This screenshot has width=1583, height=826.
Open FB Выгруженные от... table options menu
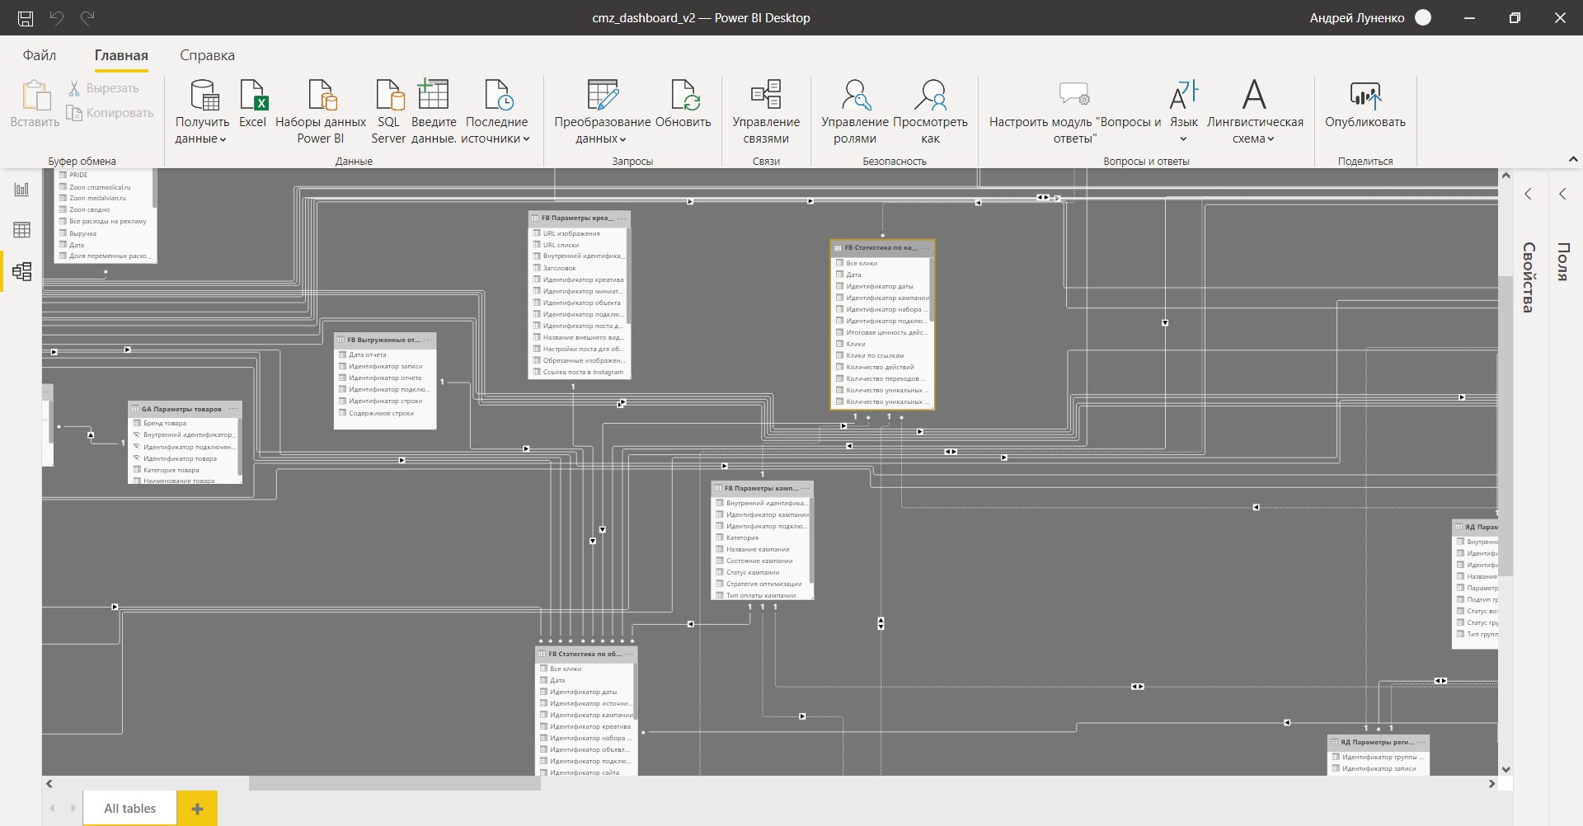428,340
